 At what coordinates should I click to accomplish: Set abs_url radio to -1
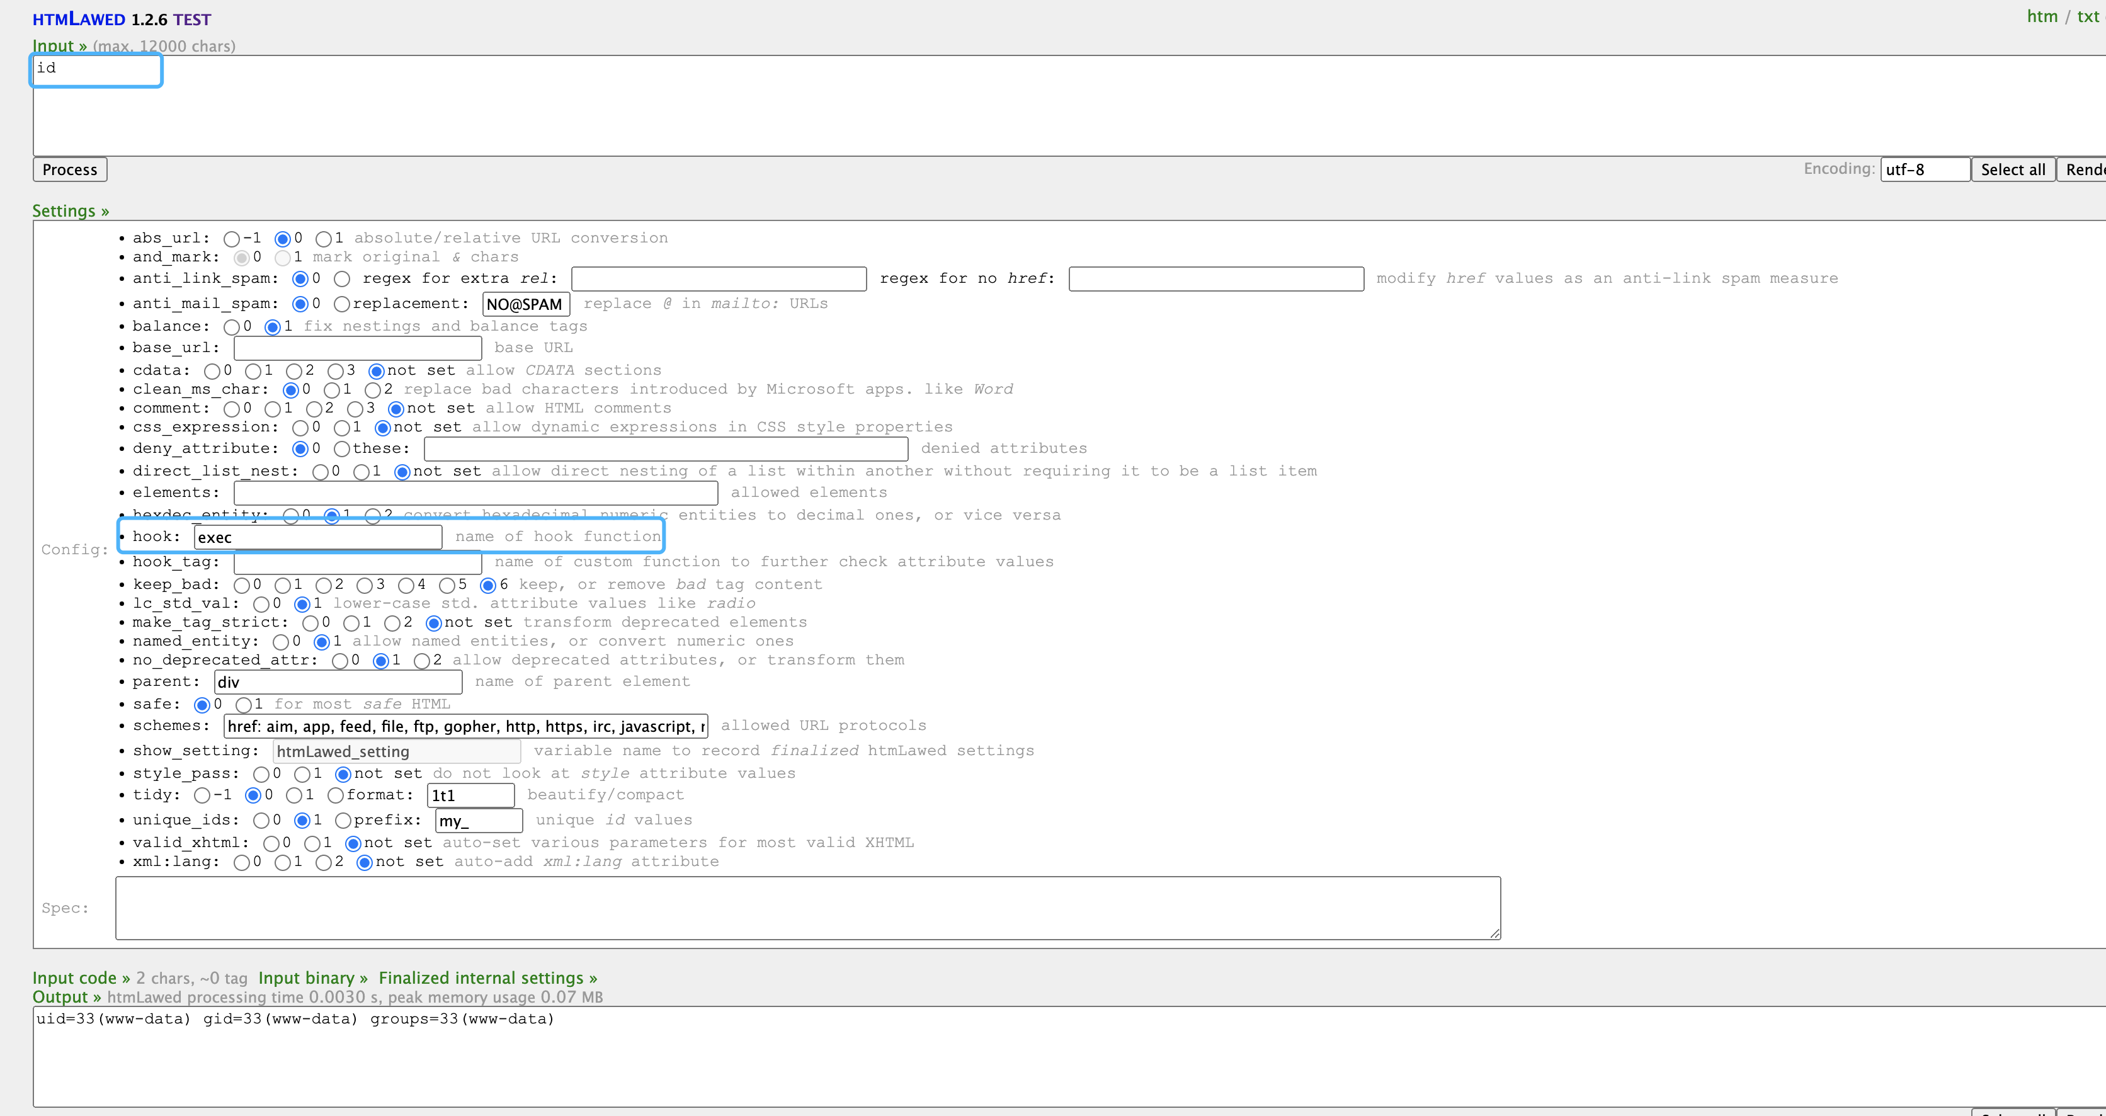232,239
